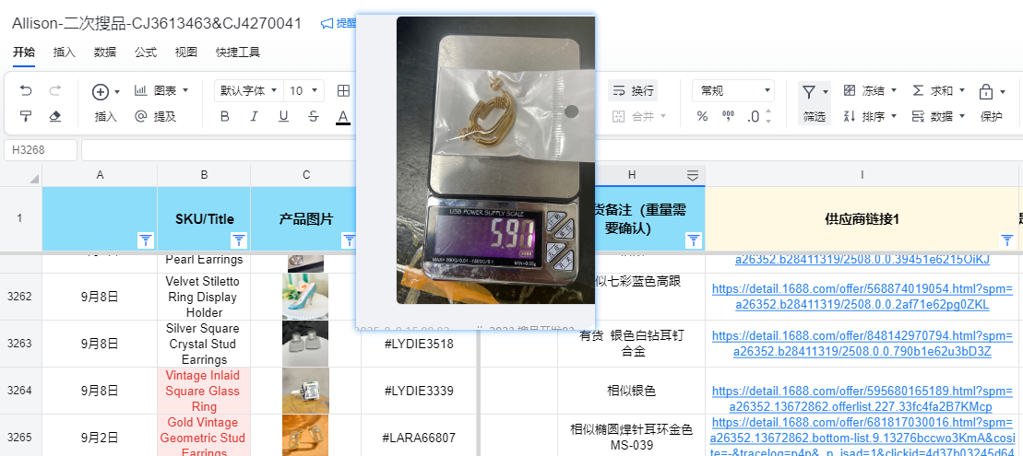Expand the number format (常规) dropdown
Viewport: 1023px width, 456px height.
[x=733, y=90]
